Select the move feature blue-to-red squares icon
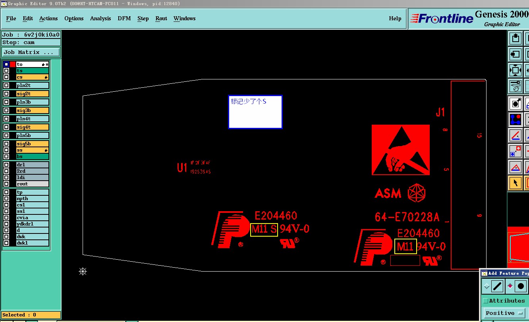529x322 pixels. click(515, 151)
